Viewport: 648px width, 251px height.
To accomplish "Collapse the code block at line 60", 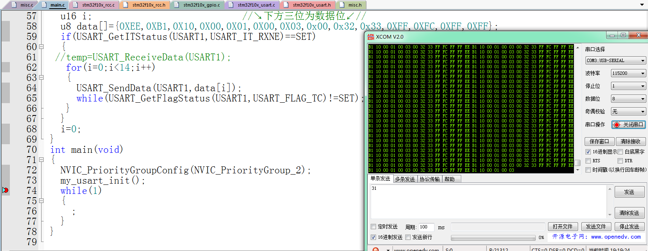I will pyautogui.click(x=41, y=47).
